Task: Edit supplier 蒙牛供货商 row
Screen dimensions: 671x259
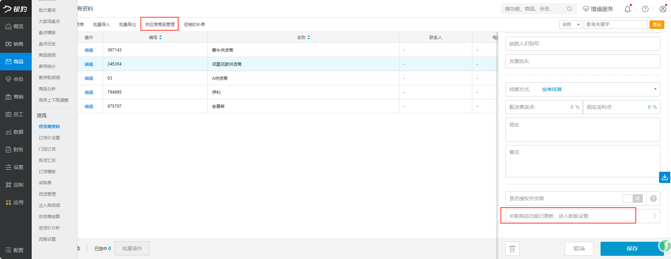Action: [89, 50]
